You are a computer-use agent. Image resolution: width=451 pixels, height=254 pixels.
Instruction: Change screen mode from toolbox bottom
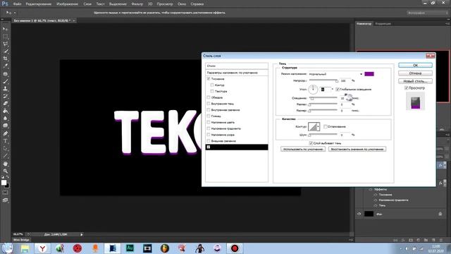(5, 200)
